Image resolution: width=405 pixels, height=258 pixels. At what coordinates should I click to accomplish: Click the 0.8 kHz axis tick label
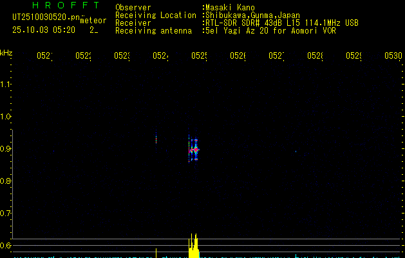pos(5,181)
